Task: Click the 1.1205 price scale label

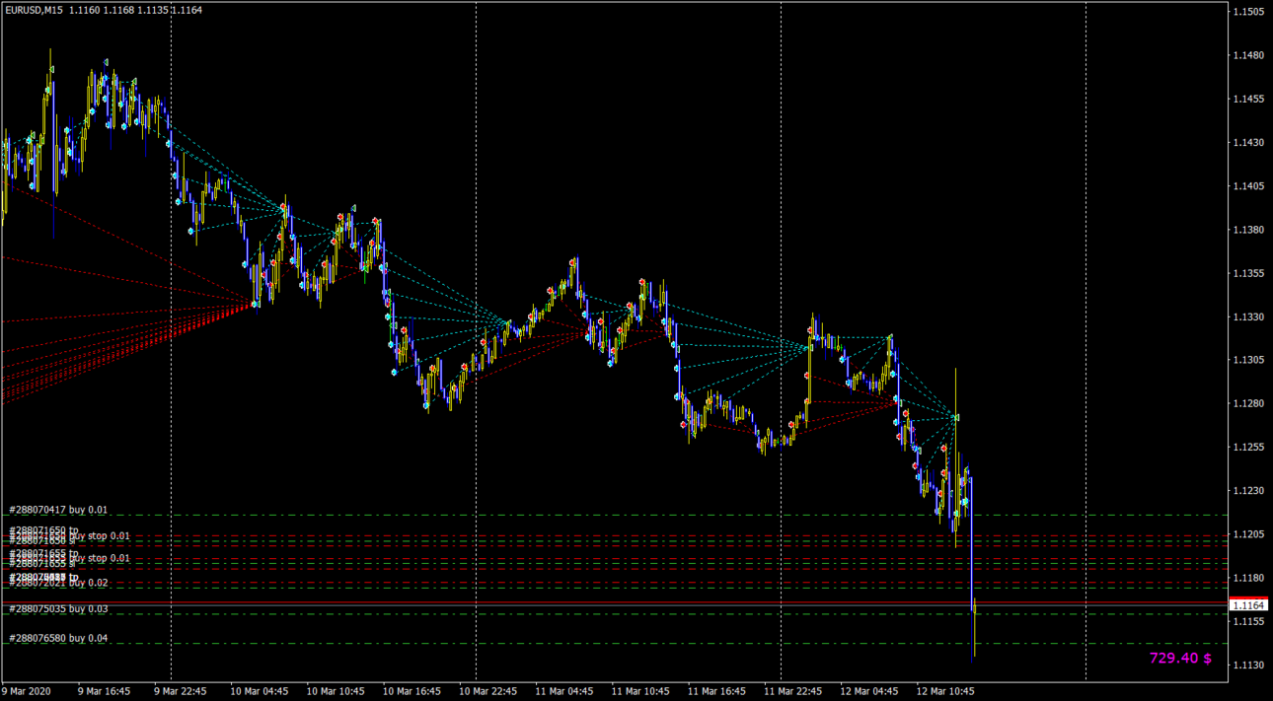Action: coord(1248,533)
